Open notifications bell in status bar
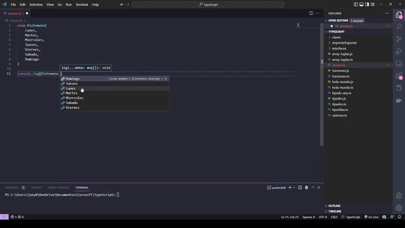The image size is (405, 228). [399, 217]
